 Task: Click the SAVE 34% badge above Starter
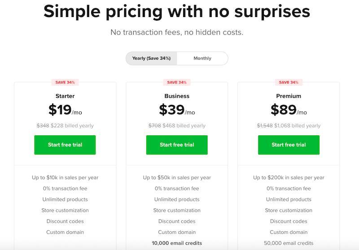tap(65, 82)
